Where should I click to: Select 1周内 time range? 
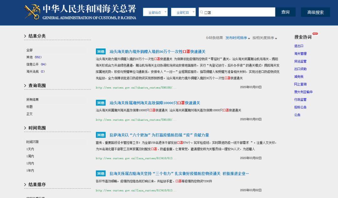point(30,156)
